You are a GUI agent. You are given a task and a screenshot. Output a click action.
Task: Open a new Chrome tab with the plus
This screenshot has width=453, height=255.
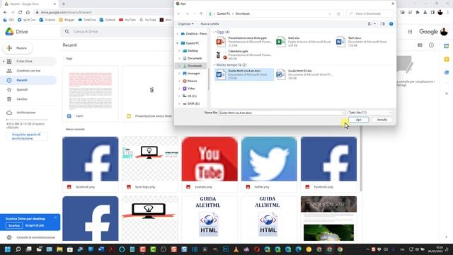(64, 4)
